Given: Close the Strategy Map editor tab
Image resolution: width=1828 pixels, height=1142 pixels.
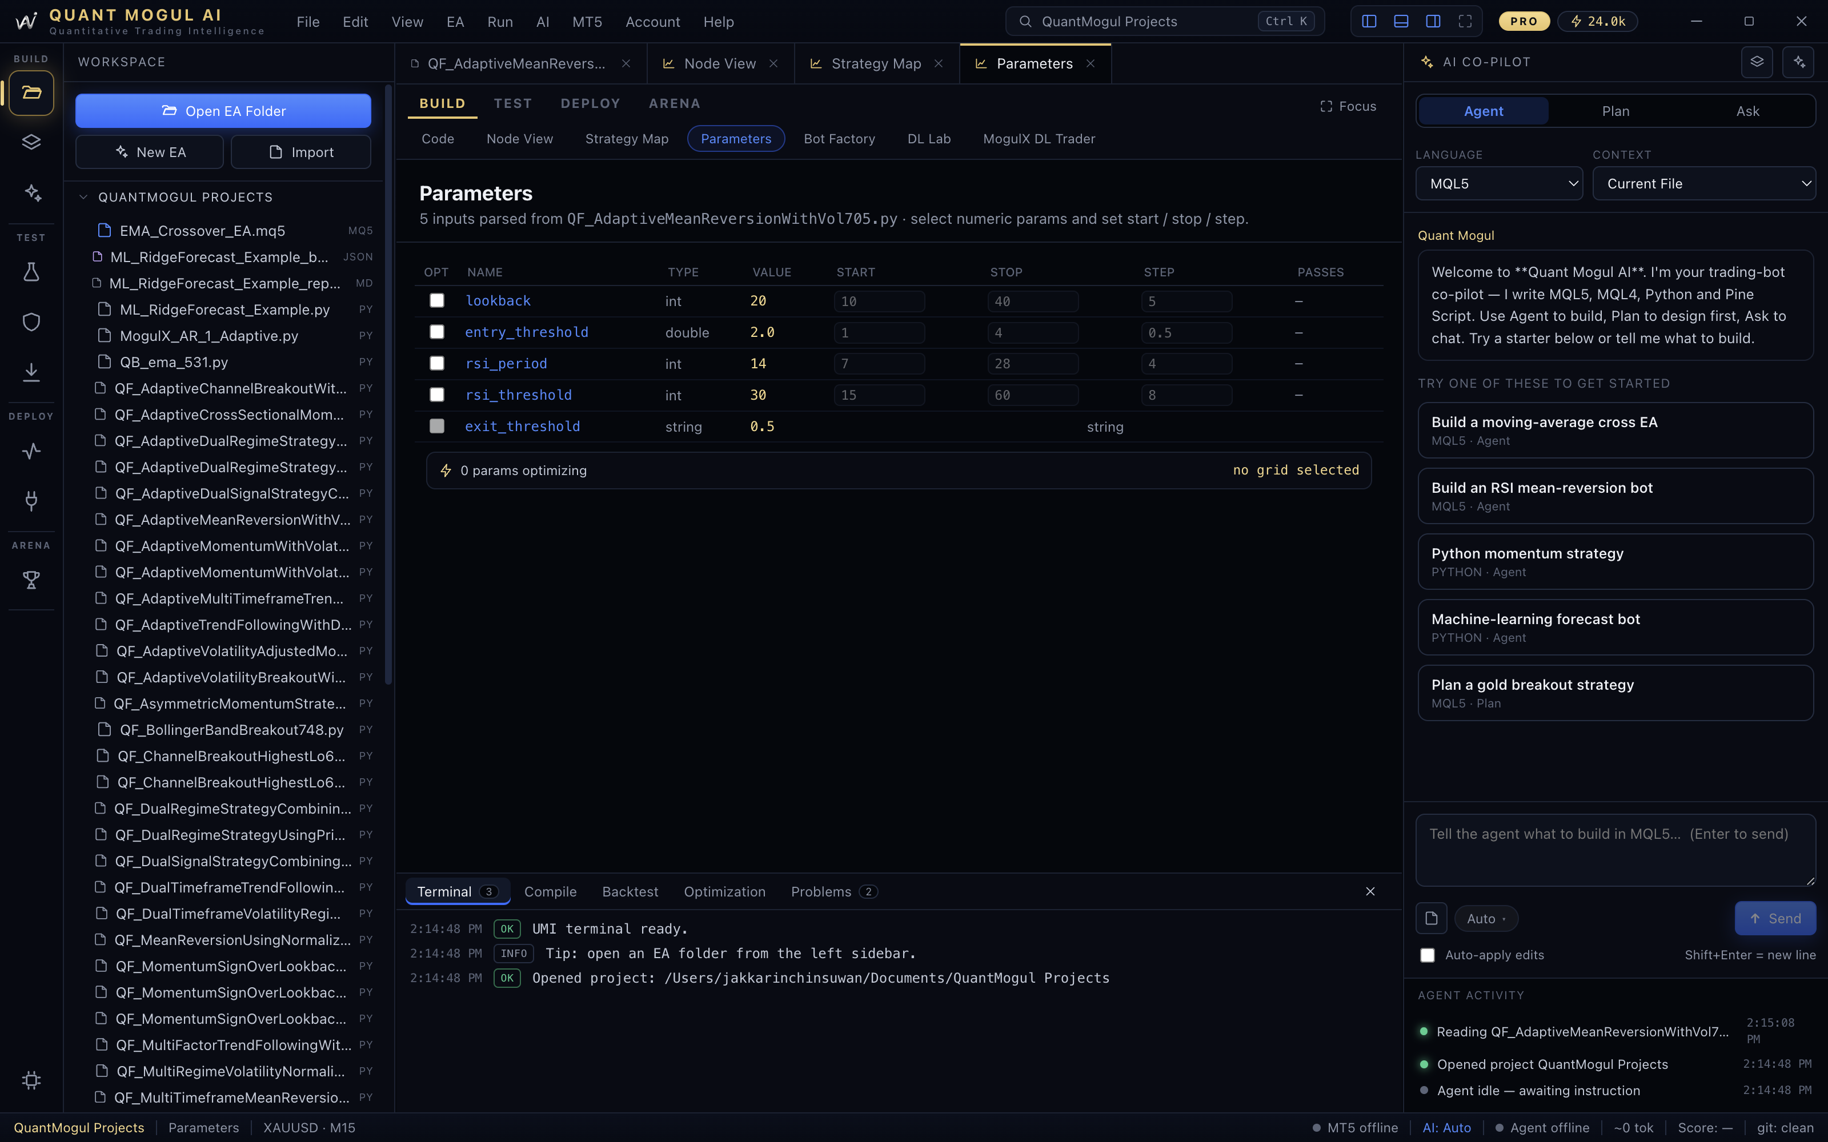Looking at the screenshot, I should pyautogui.click(x=938, y=63).
